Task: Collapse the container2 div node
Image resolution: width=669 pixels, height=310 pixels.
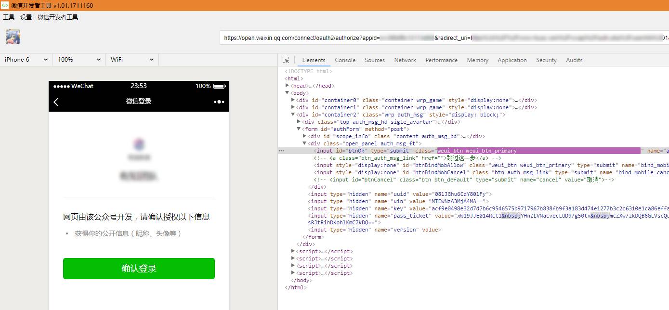Action: pos(293,115)
